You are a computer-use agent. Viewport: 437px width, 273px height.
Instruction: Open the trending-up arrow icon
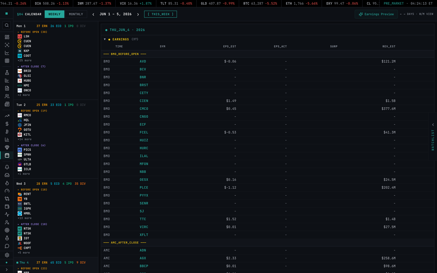[x=7, y=116]
